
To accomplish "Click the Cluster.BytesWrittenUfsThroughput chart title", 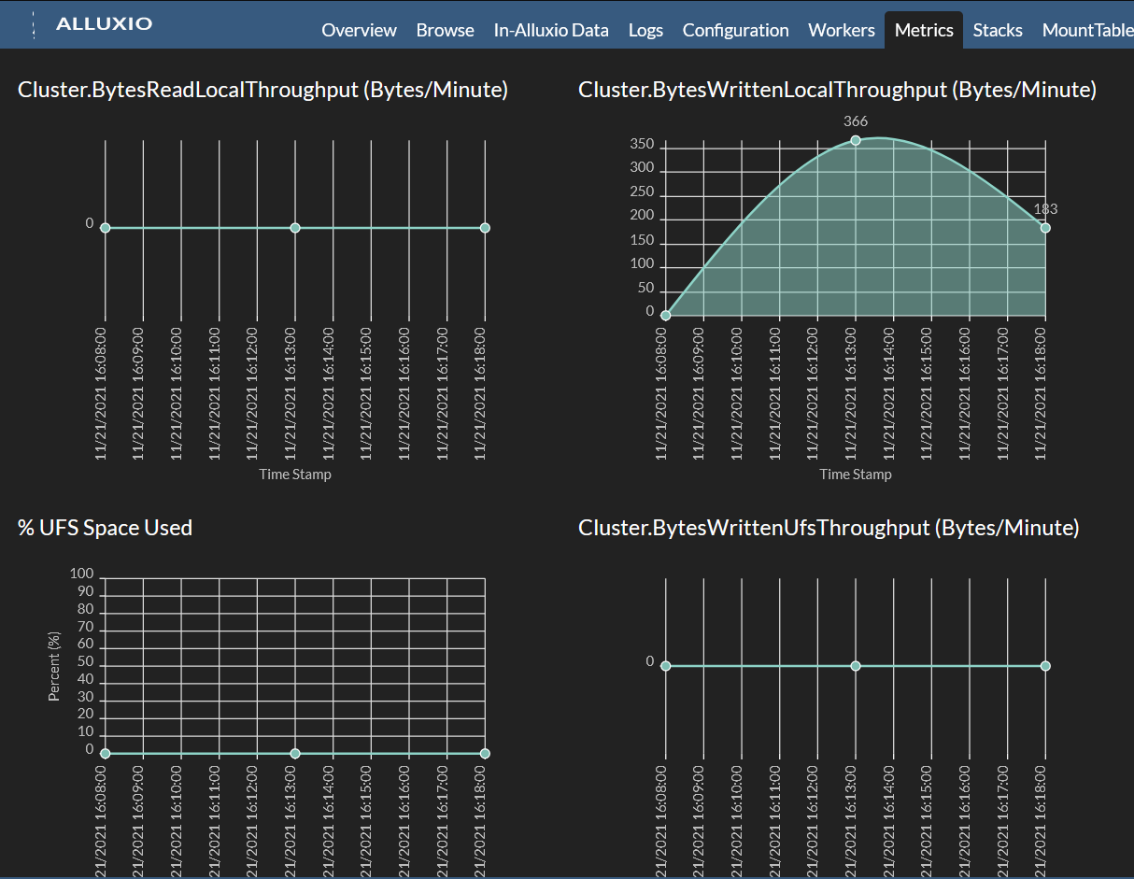I will point(829,528).
